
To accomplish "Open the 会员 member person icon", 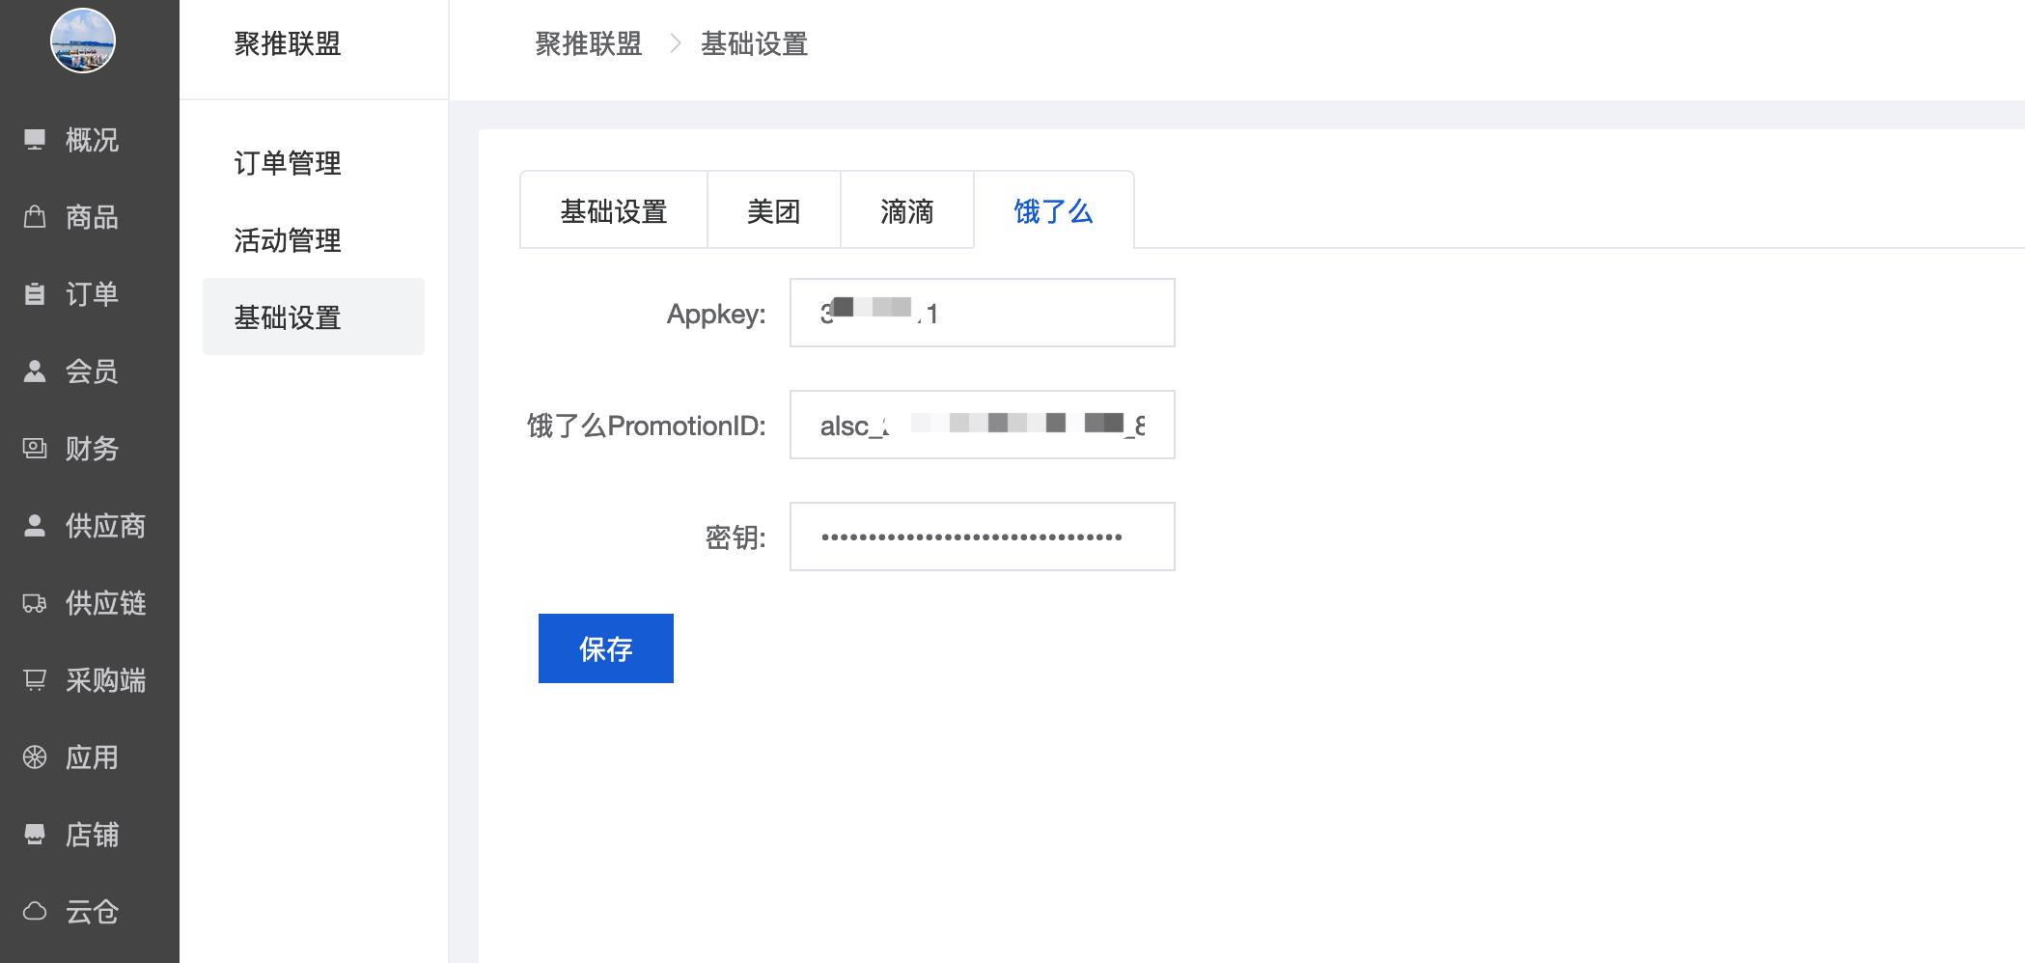I will (35, 371).
